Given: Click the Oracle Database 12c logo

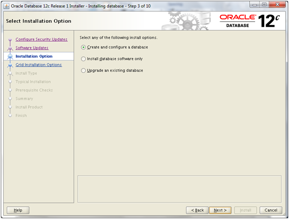Looking at the screenshot, I should [250, 21].
